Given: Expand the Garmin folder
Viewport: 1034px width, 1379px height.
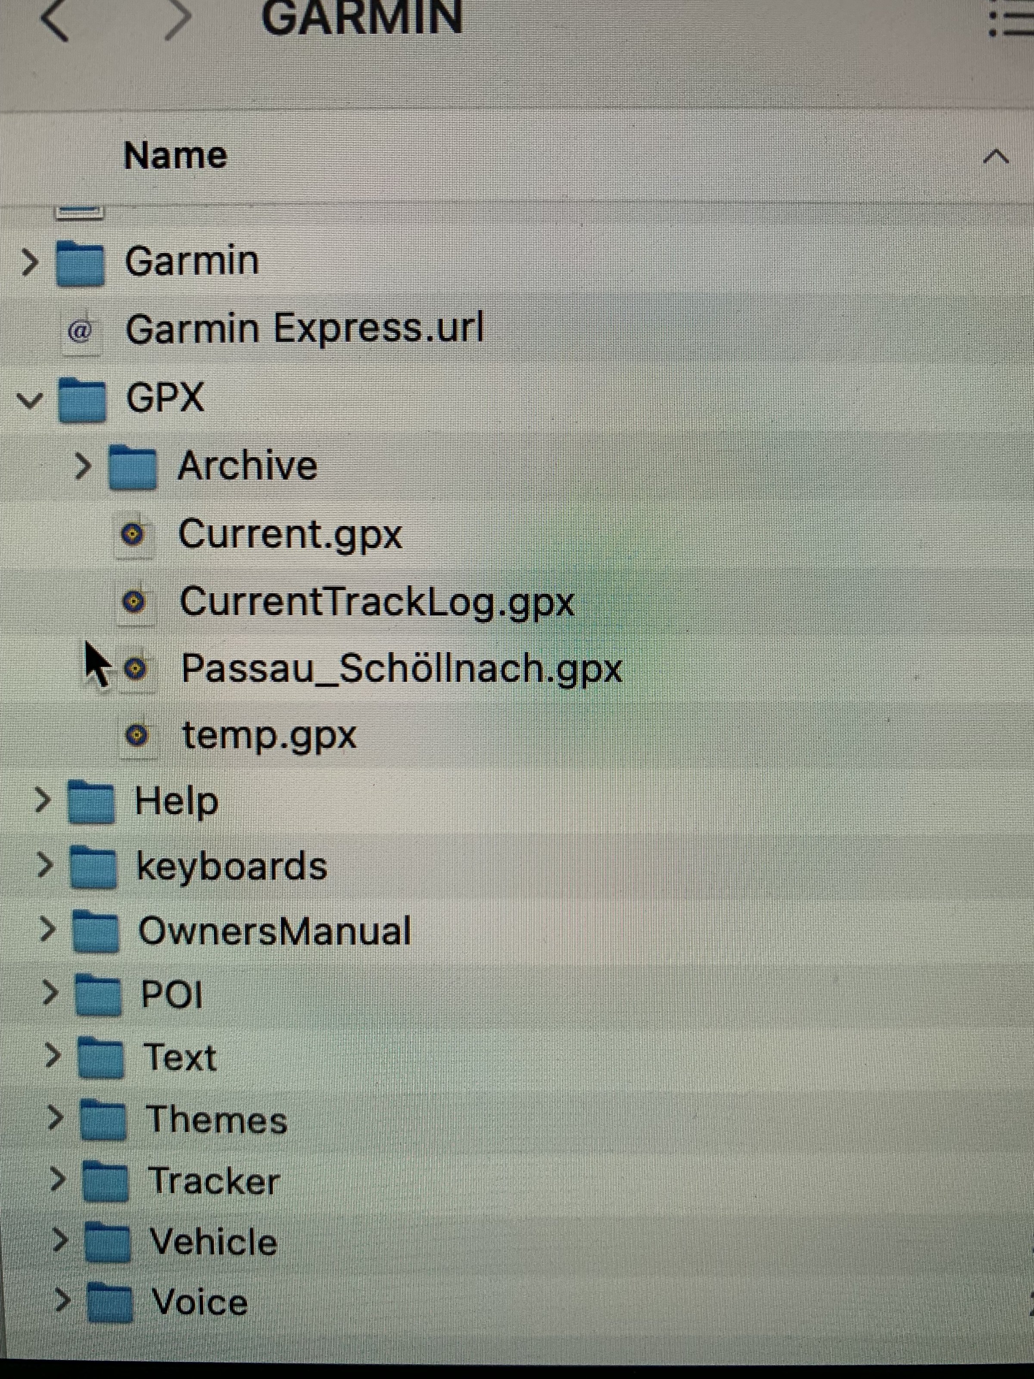Looking at the screenshot, I should (29, 262).
